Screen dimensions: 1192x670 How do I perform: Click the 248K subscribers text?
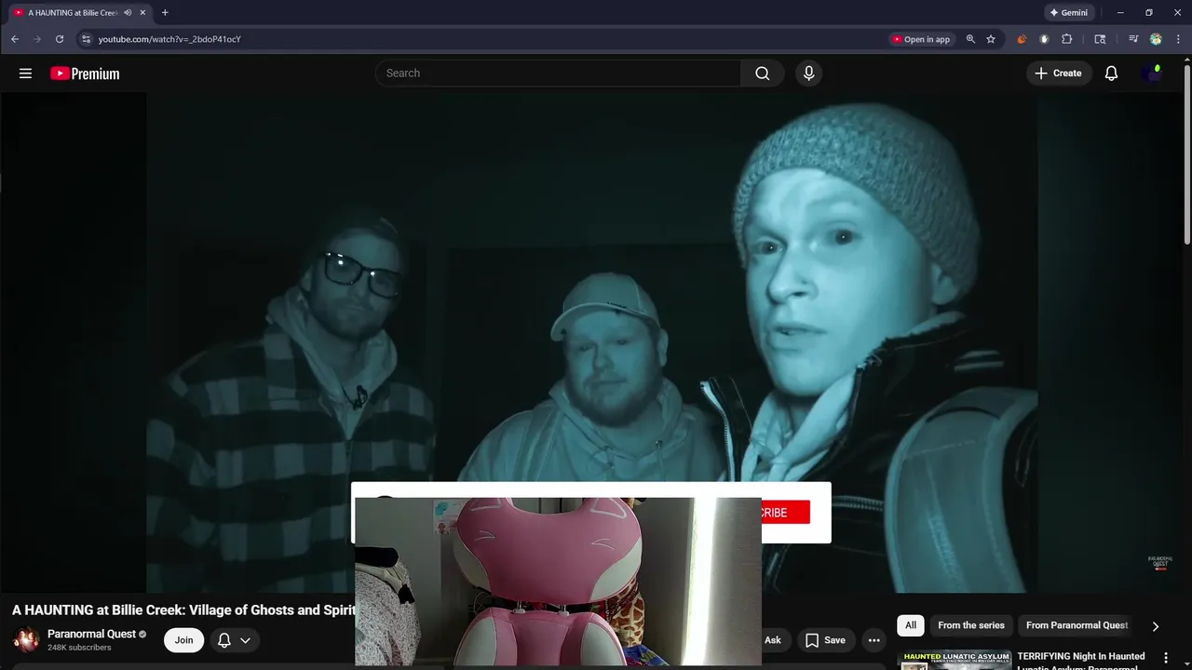[79, 648]
